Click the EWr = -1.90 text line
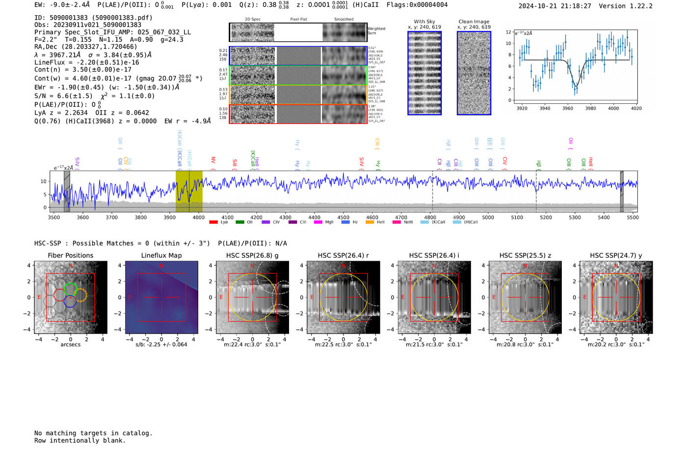The image size is (687, 467). (107, 87)
